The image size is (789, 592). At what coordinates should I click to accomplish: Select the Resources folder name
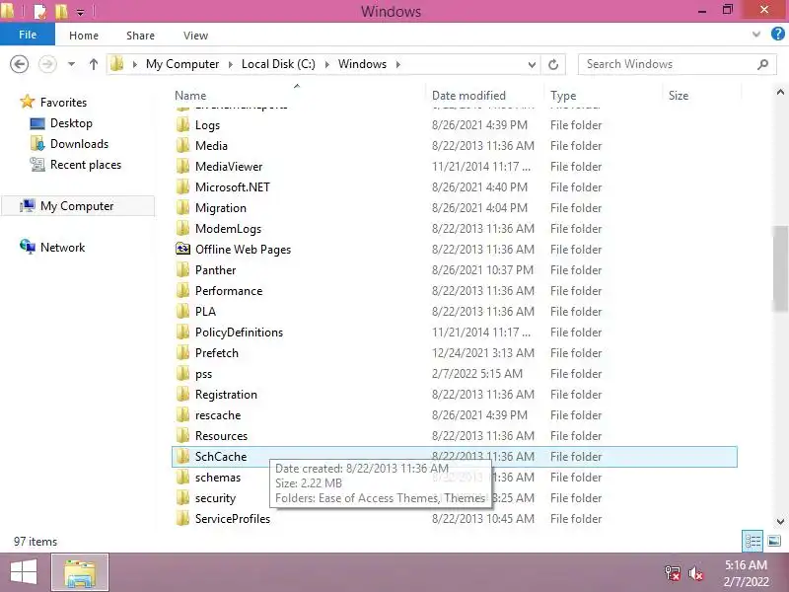click(x=221, y=436)
